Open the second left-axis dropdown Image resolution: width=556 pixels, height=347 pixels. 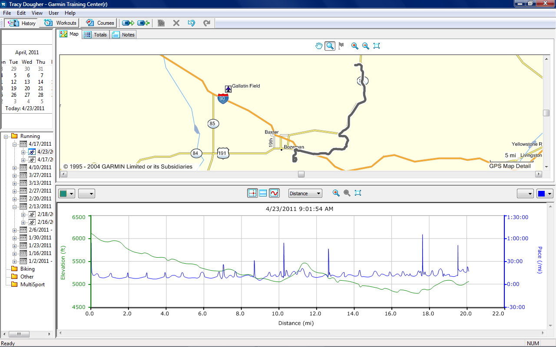point(86,193)
